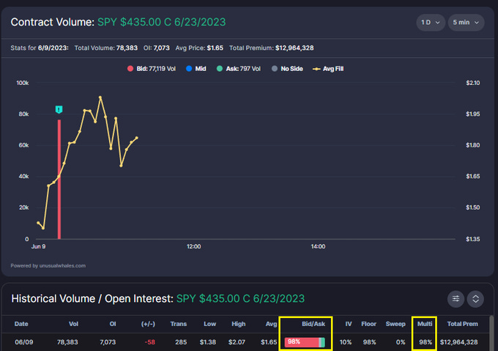Screen dimensions: 498x351
Task: Sort table by (+/-) column
Action: point(148,324)
